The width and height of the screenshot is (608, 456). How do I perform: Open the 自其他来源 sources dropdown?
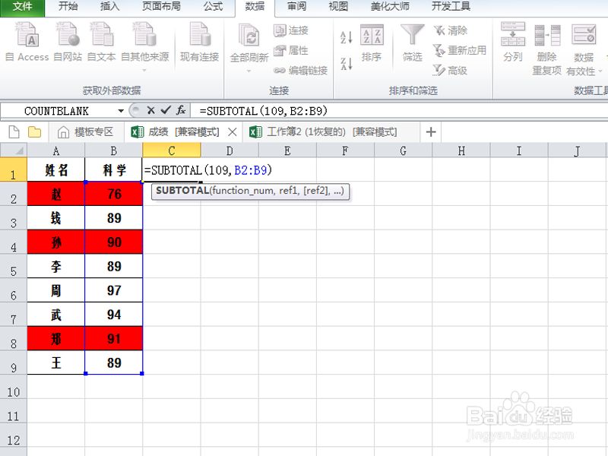[x=144, y=70]
